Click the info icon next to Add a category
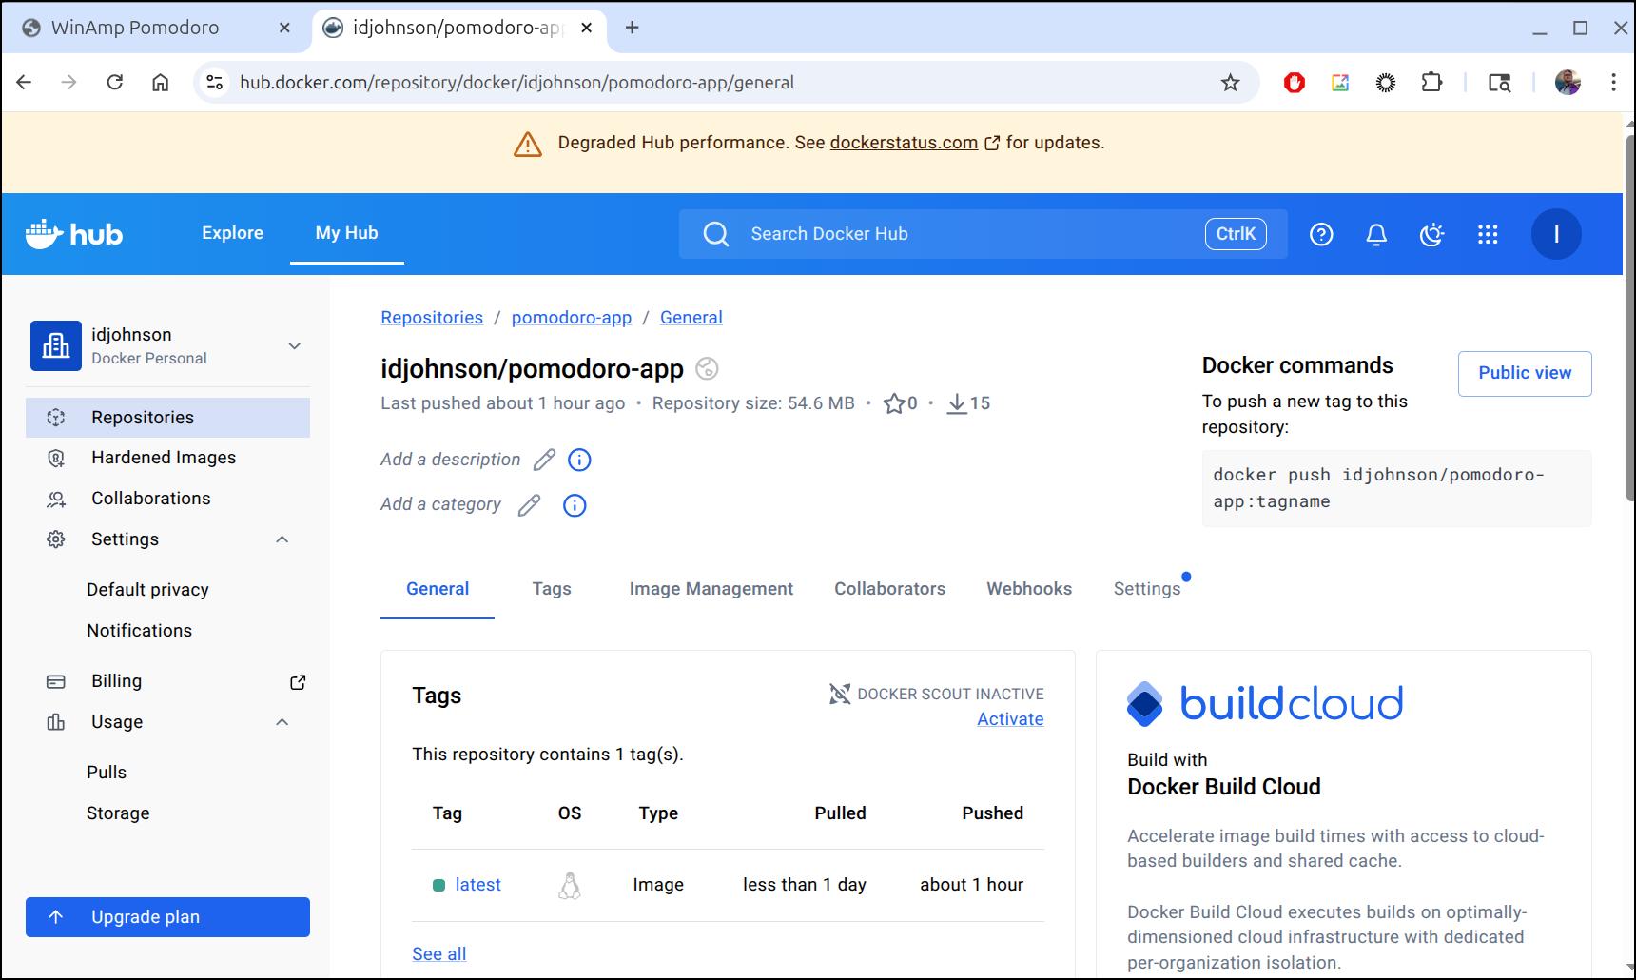 pyautogui.click(x=575, y=505)
